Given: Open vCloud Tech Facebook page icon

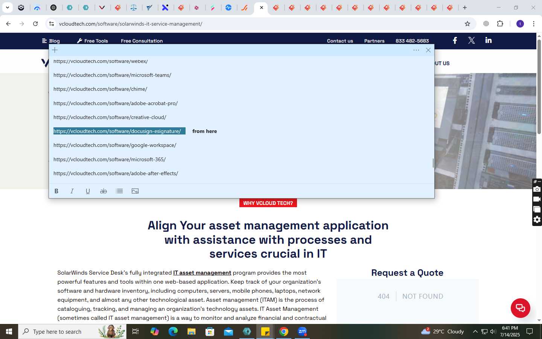Looking at the screenshot, I should 455,40.
